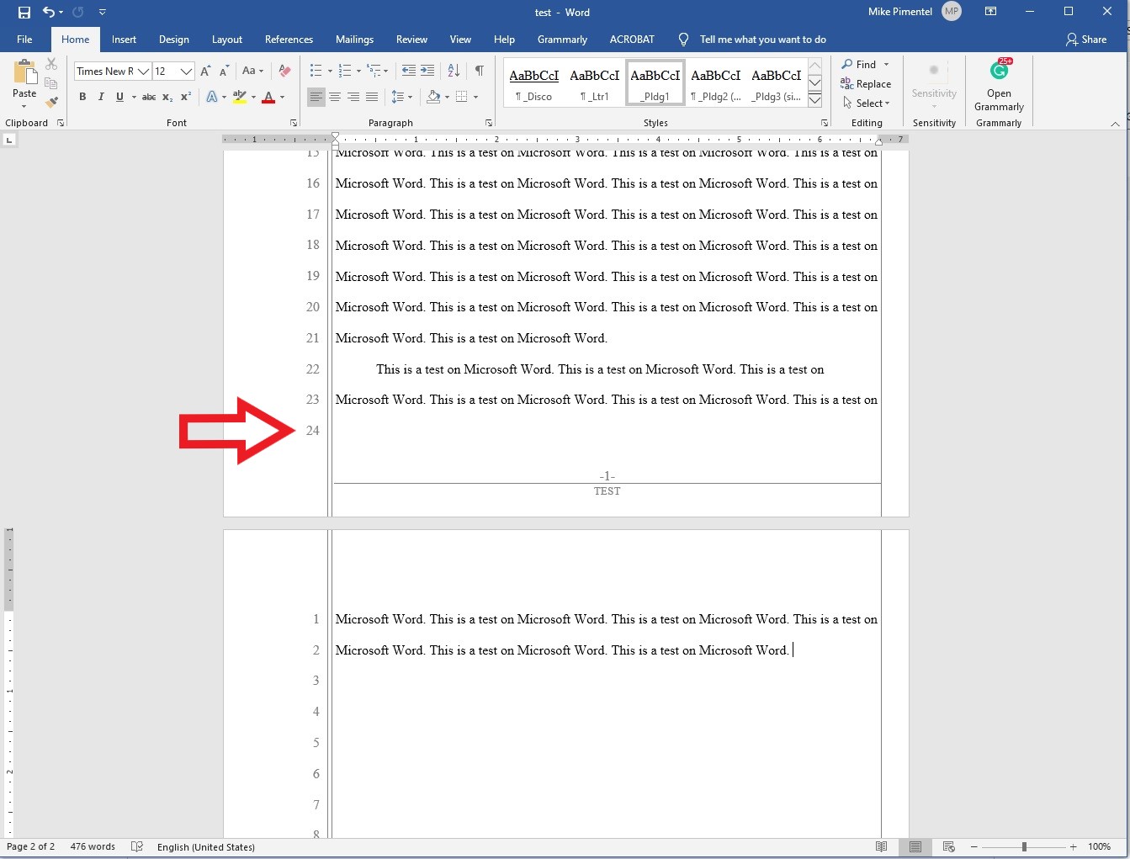Click the Multilevel List icon

click(374, 71)
